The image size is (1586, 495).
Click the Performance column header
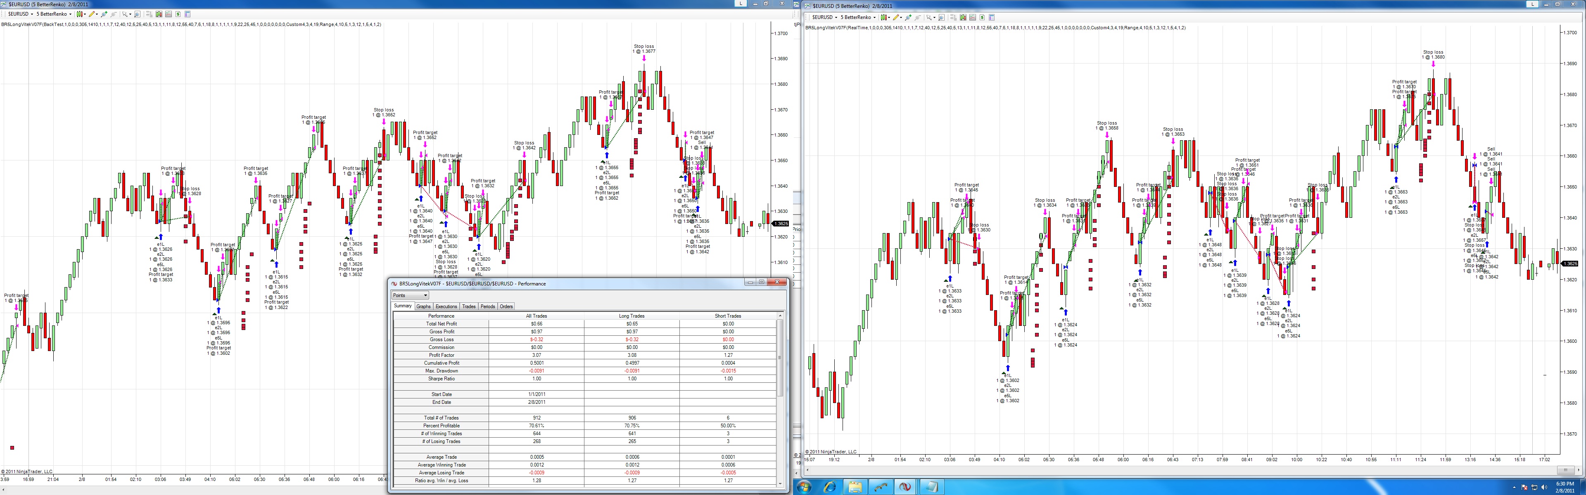(442, 316)
